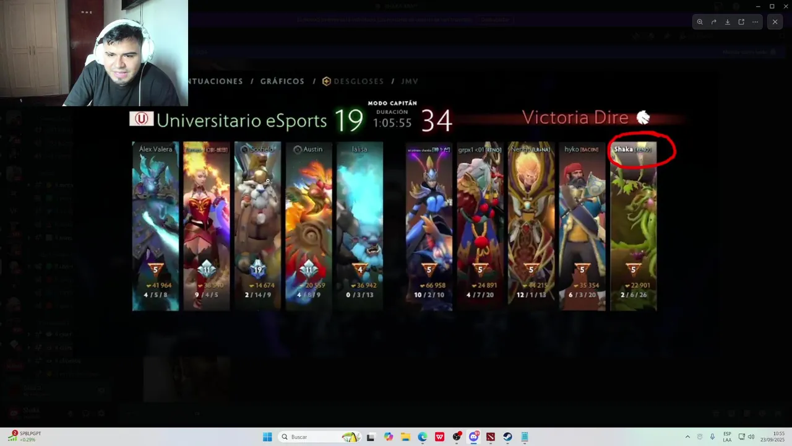Viewport: 792px width, 446px height.
Task: Click the KDA 12 / 1 / 13
Action: click(532, 295)
